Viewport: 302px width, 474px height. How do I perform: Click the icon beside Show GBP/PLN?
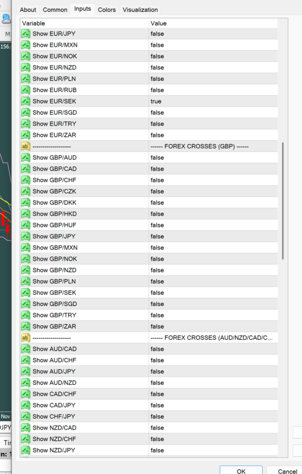26,281
